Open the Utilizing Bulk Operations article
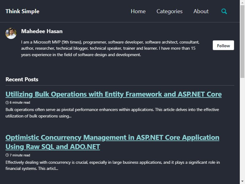This screenshot has width=245, height=184. (114, 94)
